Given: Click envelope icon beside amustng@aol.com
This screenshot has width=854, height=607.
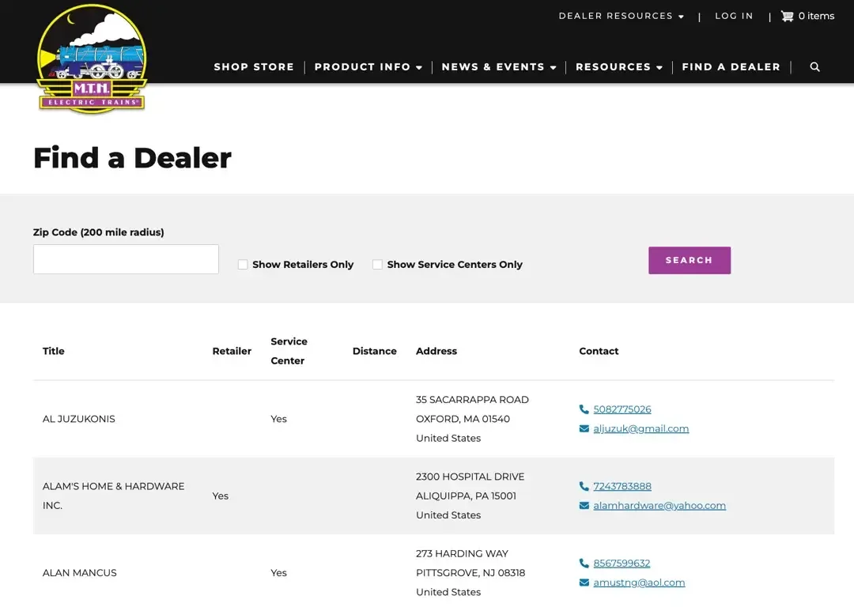Looking at the screenshot, I should [584, 582].
